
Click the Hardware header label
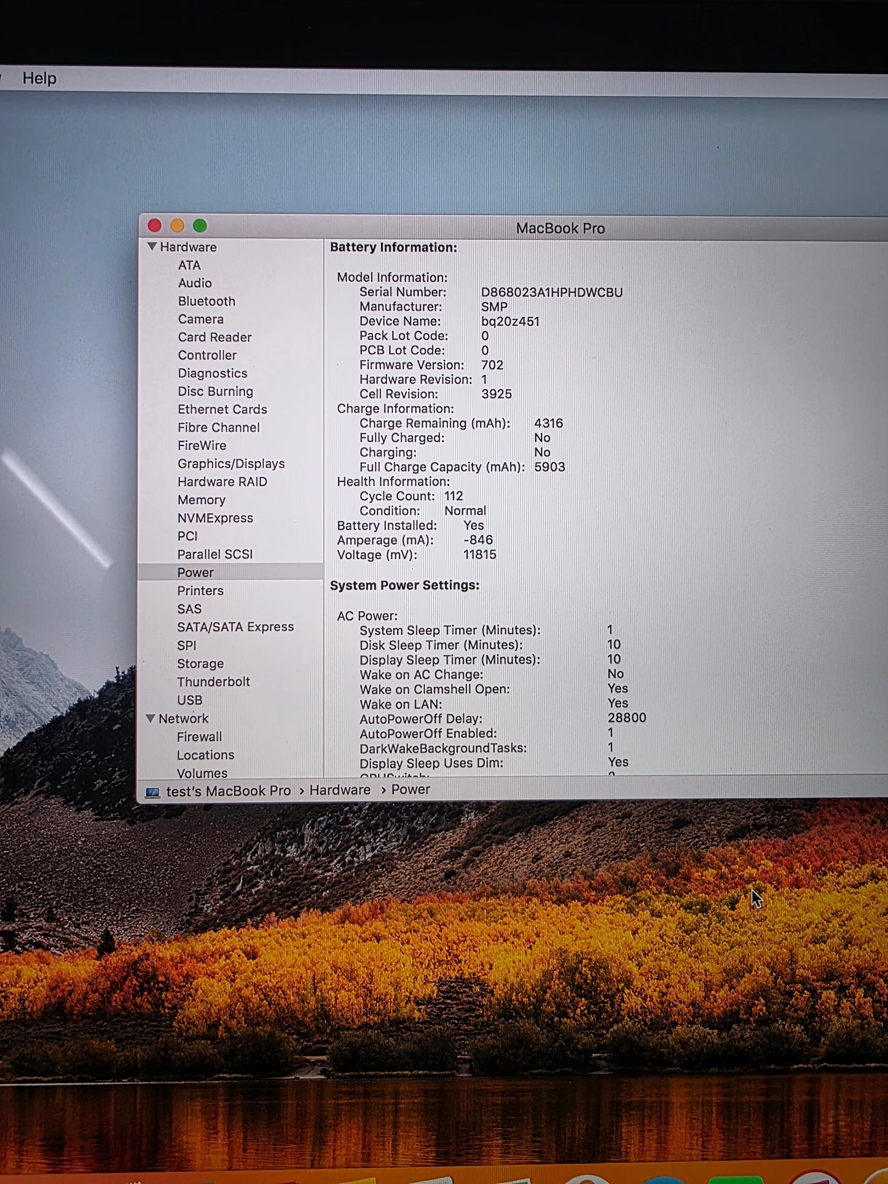tap(188, 247)
